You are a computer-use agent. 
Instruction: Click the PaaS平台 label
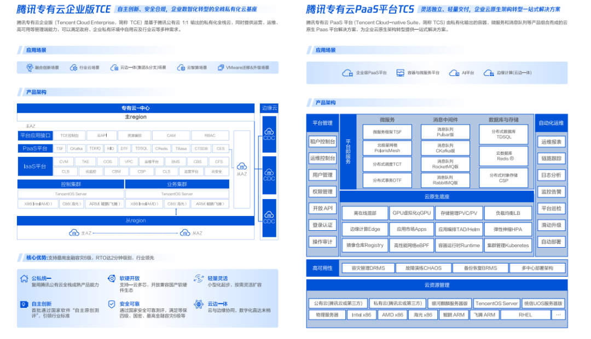pos(35,148)
